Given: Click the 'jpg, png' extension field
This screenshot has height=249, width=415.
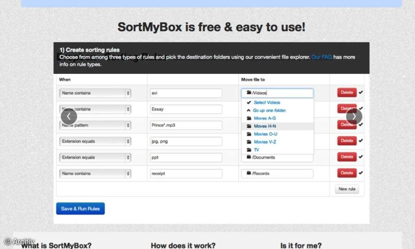Looking at the screenshot, I should (x=186, y=141).
